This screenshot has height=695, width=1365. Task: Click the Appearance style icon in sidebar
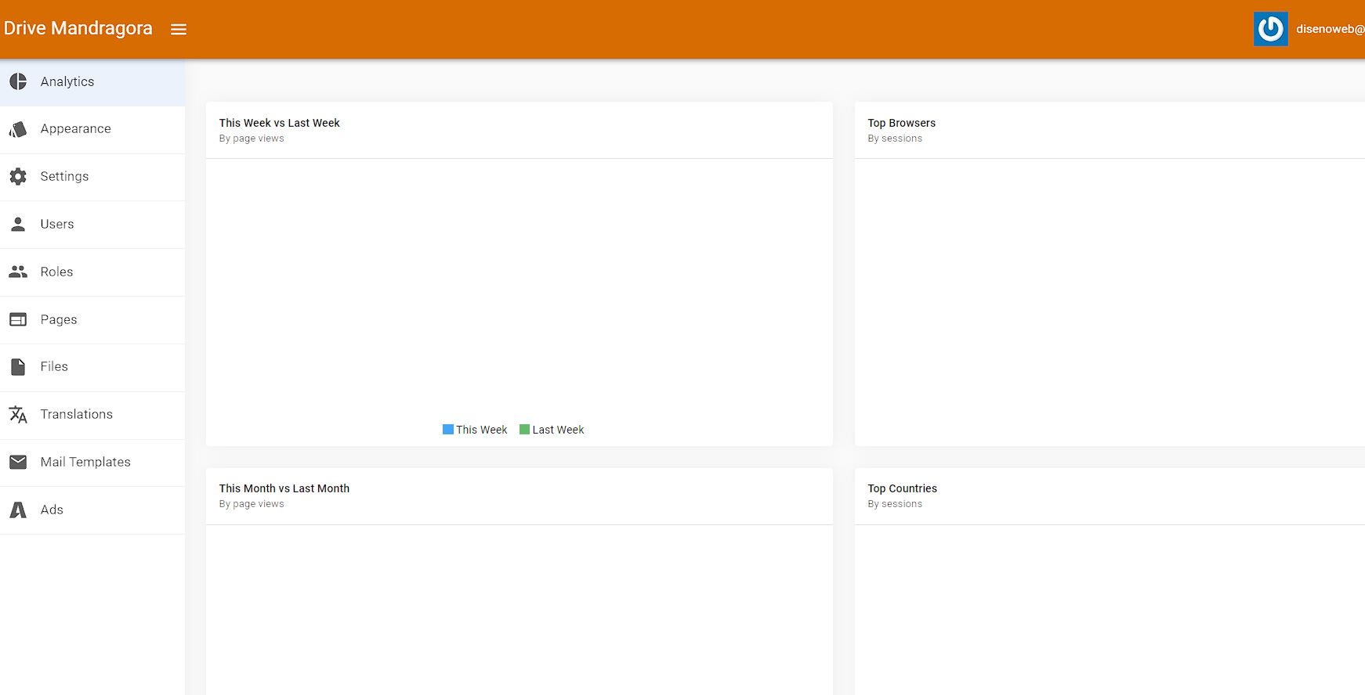[18, 129]
